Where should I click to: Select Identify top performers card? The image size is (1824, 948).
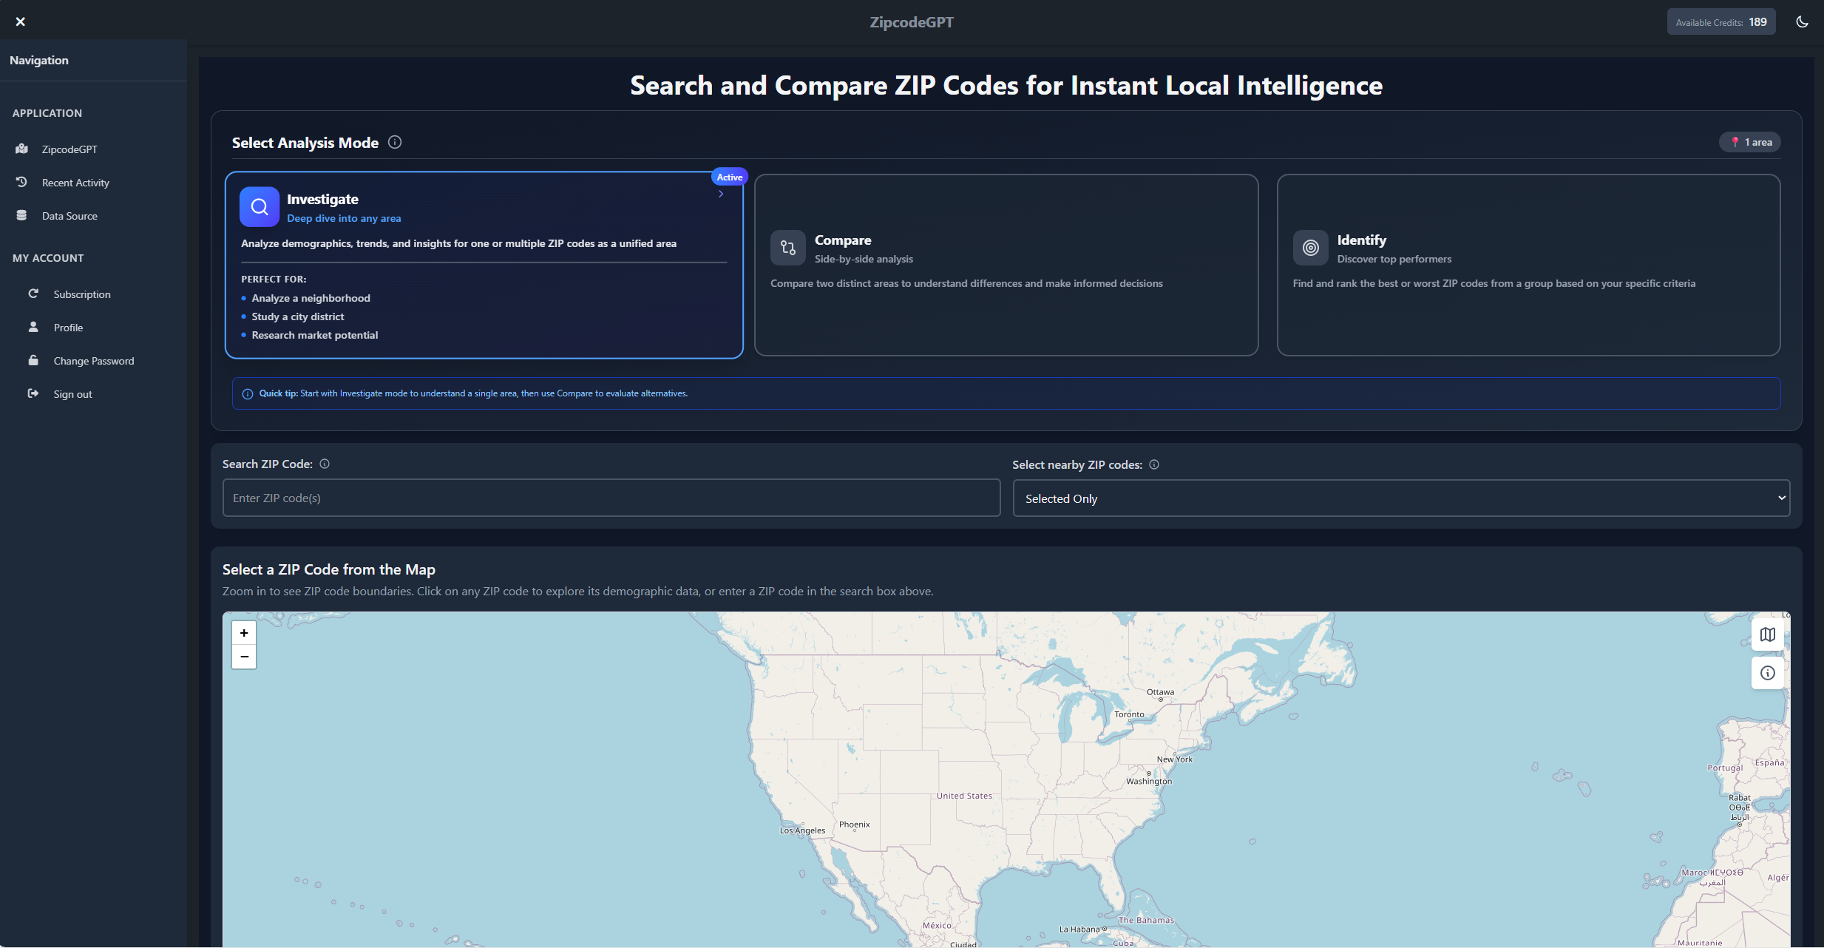(1528, 265)
